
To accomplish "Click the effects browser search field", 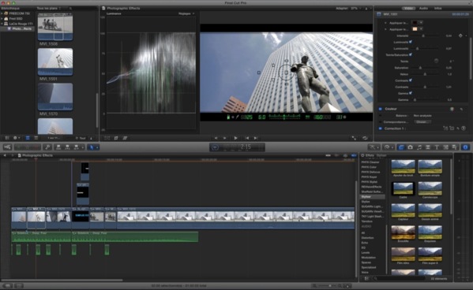I will (398, 278).
